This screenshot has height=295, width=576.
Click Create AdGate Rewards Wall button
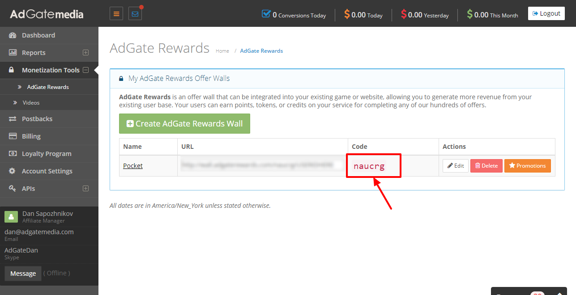(184, 124)
